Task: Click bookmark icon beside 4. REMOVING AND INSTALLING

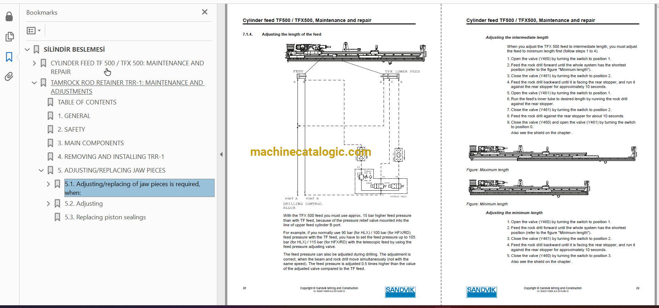Action: click(50, 157)
